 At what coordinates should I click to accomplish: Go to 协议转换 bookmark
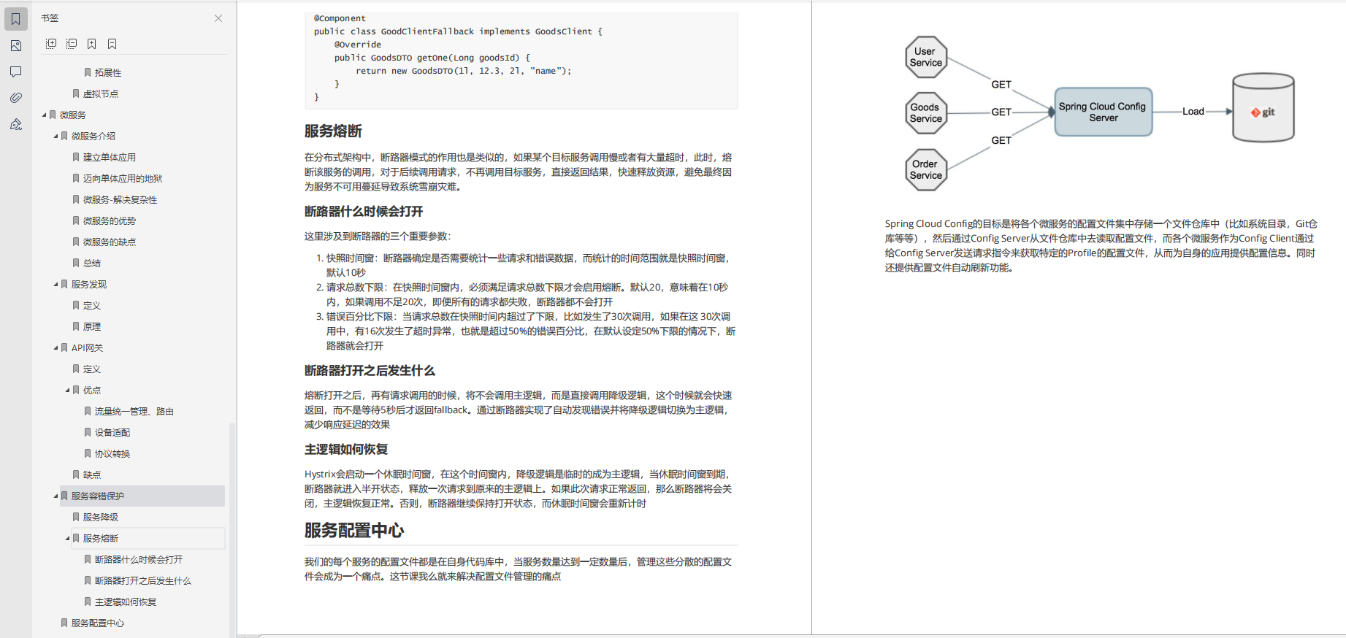pyautogui.click(x=112, y=453)
